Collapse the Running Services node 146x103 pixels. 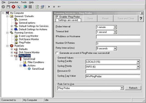7,33
